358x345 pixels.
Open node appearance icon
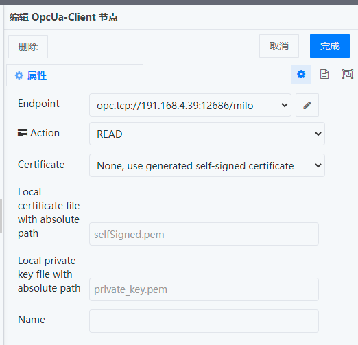[347, 75]
